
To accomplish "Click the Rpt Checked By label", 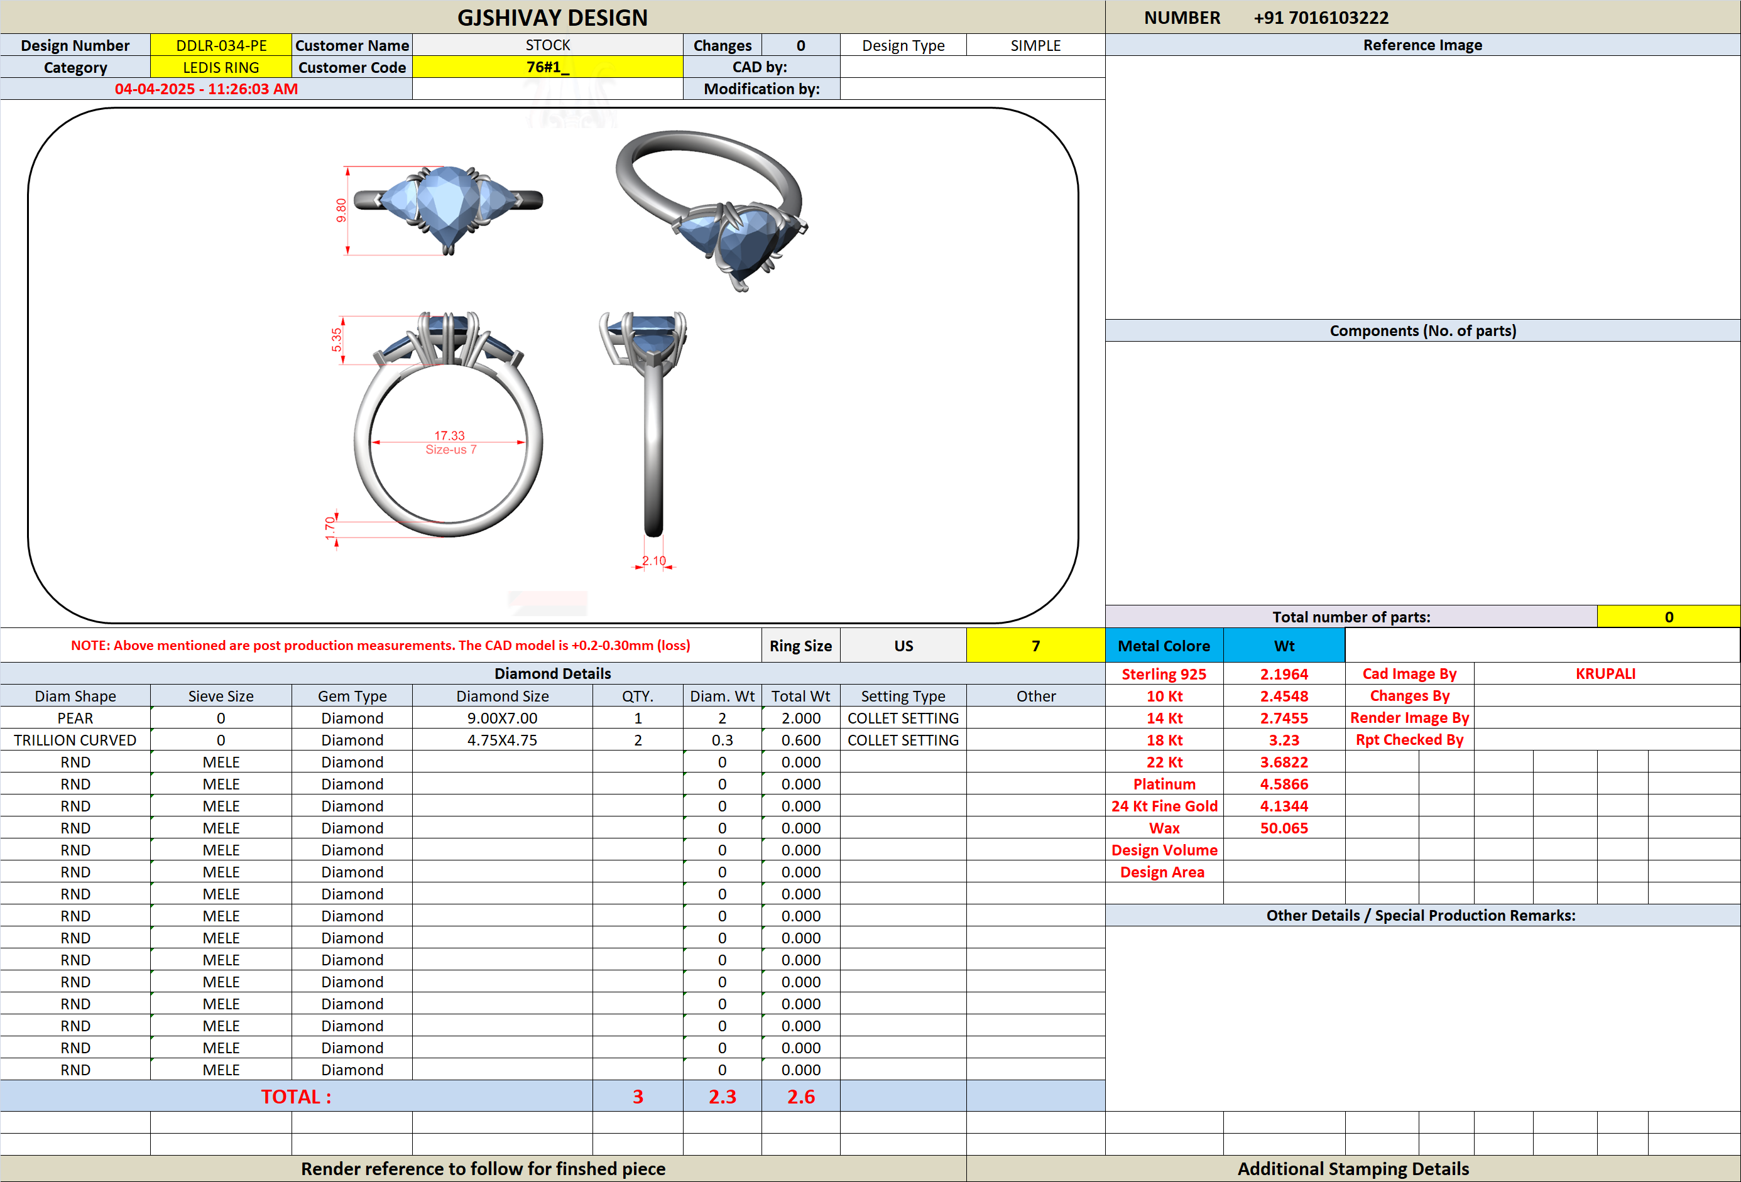I will tap(1409, 739).
